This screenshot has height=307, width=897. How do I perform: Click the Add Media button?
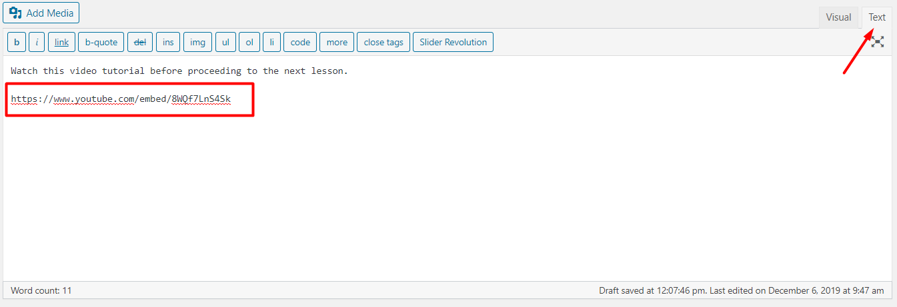point(41,13)
